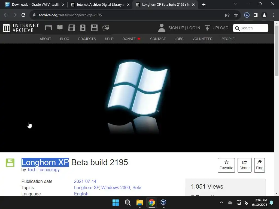
Task: Click the SIGN UP link
Action: click(x=176, y=28)
